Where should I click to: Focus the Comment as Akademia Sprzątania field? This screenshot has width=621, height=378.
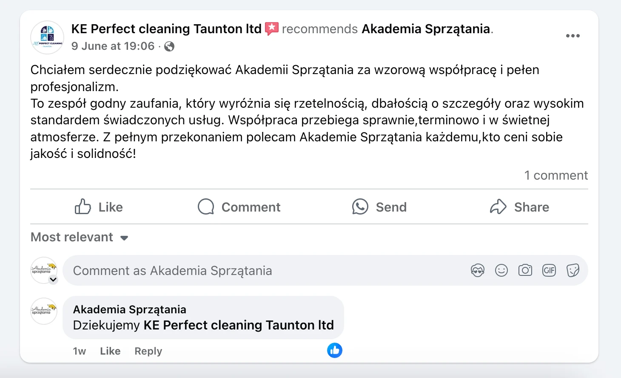pos(264,271)
